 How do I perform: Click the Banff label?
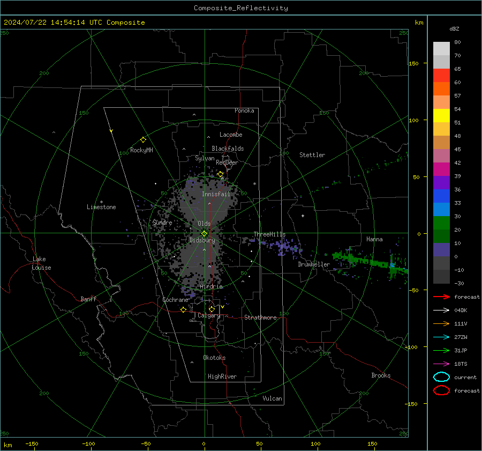tap(88, 299)
